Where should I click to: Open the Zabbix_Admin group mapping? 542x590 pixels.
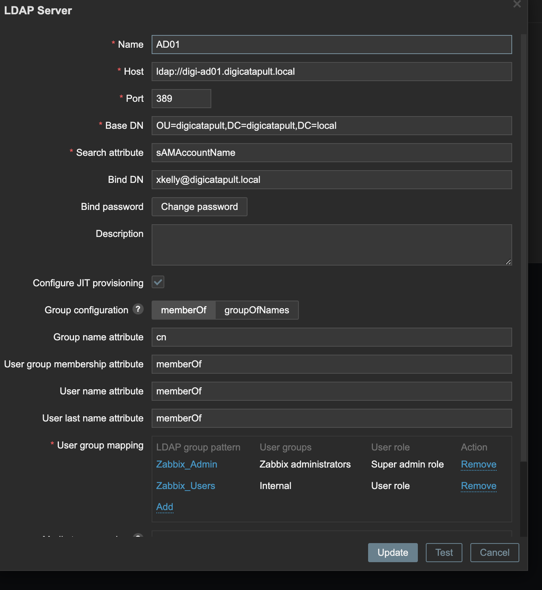click(187, 464)
